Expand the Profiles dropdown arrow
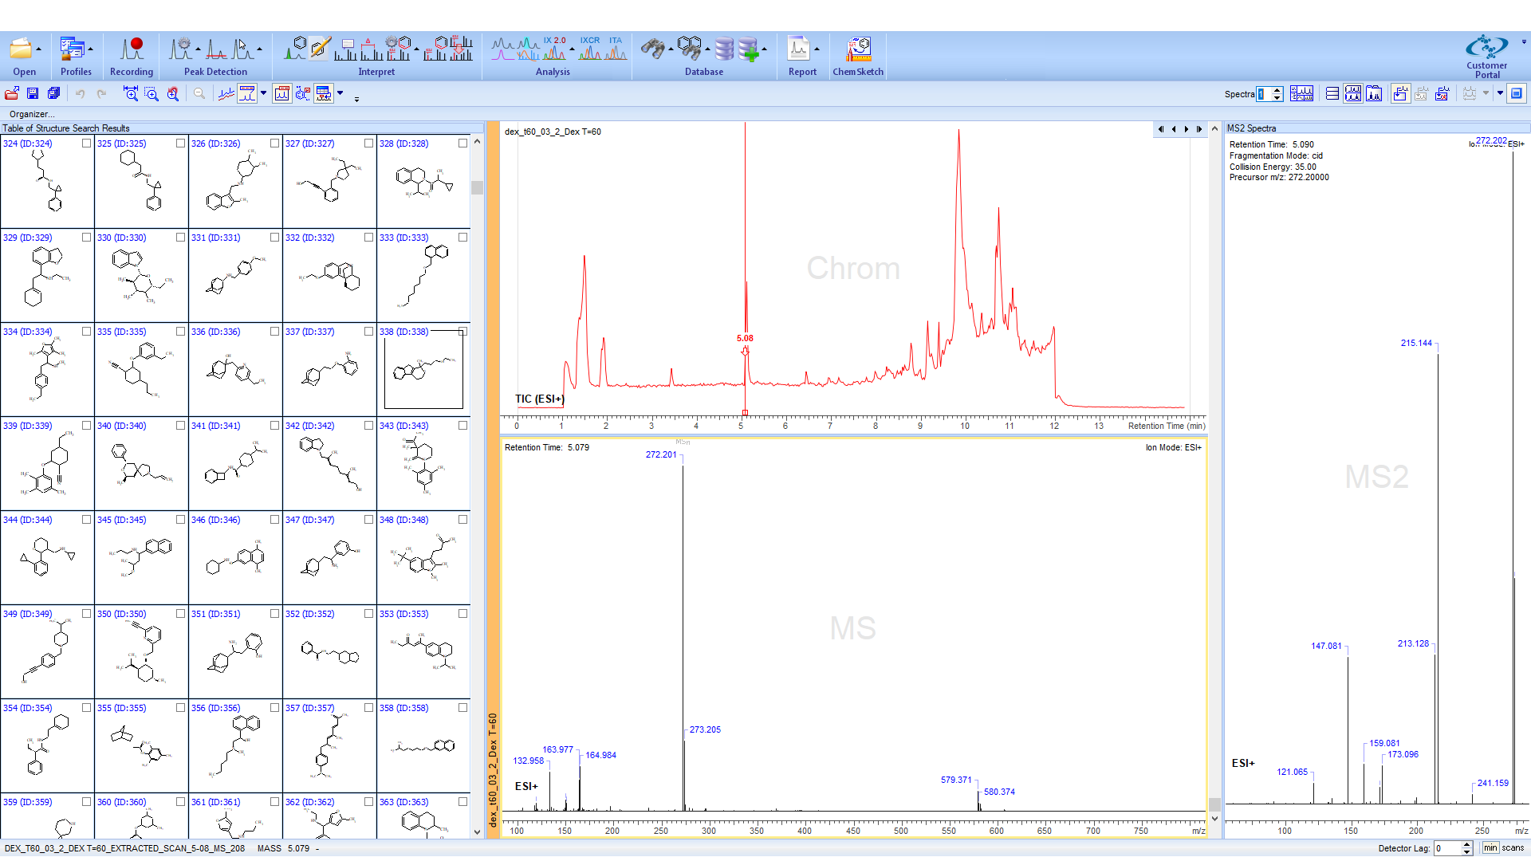The width and height of the screenshot is (1531, 861). pyautogui.click(x=91, y=49)
